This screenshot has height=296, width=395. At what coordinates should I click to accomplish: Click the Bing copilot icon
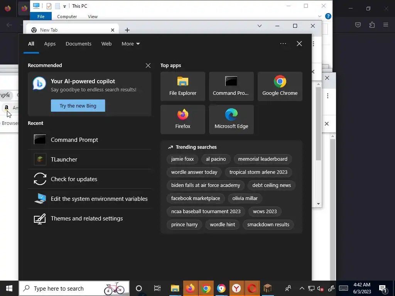[x=39, y=84]
